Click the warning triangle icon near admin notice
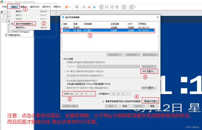The height and width of the screenshot is (130, 202). [103, 101]
